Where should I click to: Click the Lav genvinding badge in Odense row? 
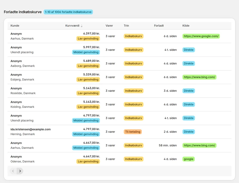pos(88,161)
